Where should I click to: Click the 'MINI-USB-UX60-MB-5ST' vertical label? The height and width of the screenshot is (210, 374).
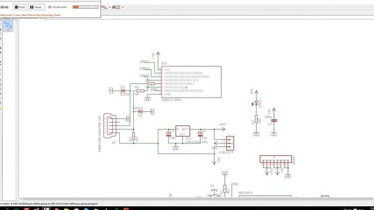(x=100, y=134)
